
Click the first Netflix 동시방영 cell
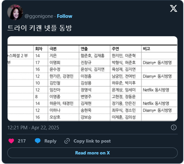click(x=156, y=90)
